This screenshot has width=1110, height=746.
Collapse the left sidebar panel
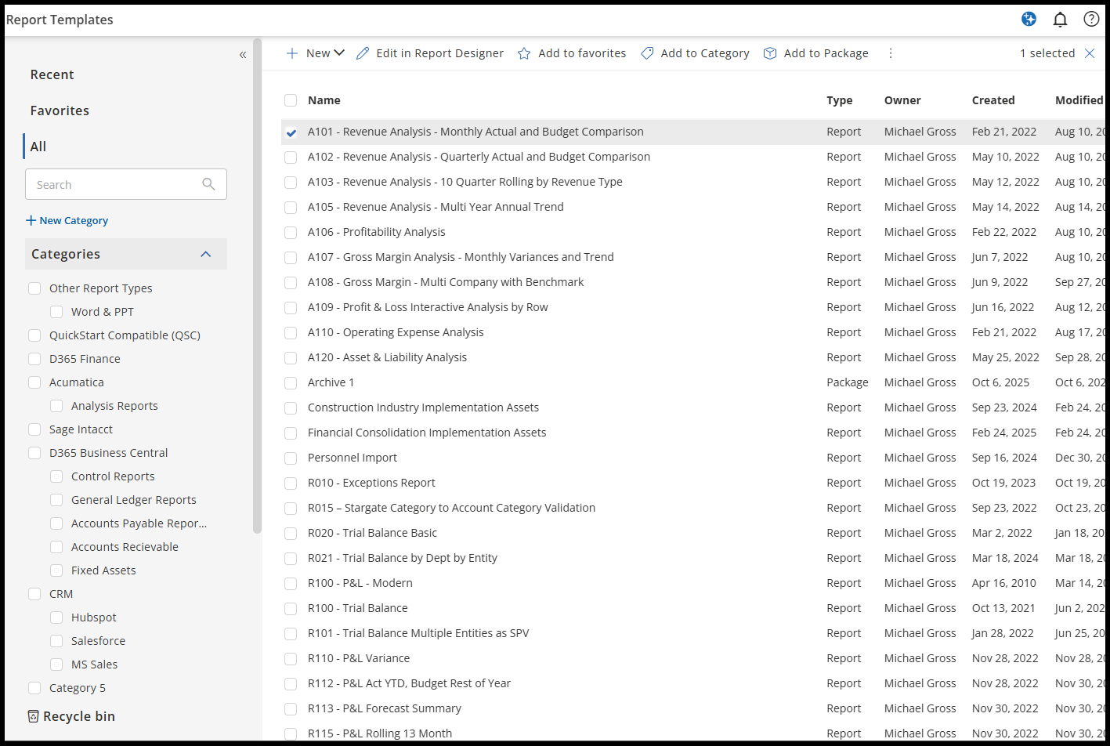243,54
